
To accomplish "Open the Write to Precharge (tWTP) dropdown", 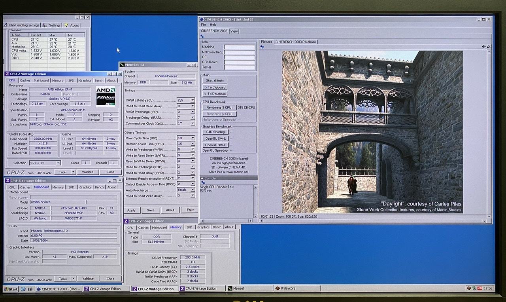I will coord(193,150).
